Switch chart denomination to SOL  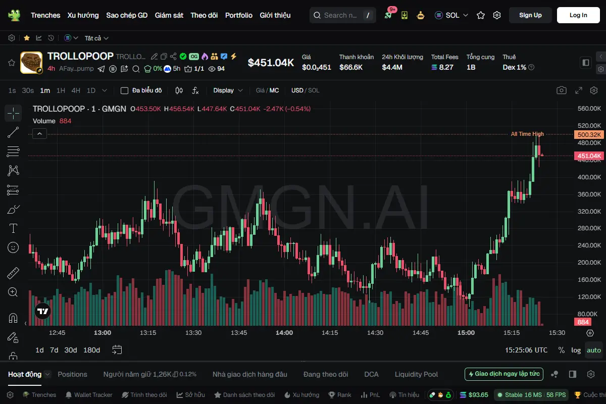[x=314, y=90]
